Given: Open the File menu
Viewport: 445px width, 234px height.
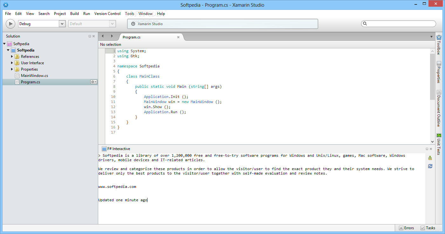Looking at the screenshot, I should 8,14.
